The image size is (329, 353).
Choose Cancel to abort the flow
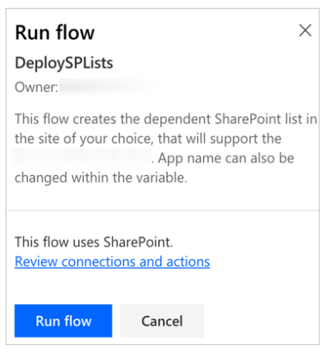(162, 321)
